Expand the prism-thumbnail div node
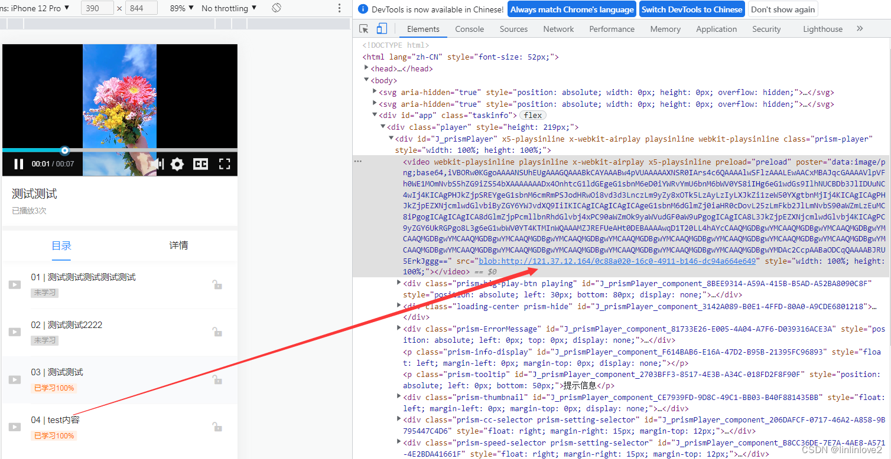This screenshot has width=891, height=459. click(399, 396)
